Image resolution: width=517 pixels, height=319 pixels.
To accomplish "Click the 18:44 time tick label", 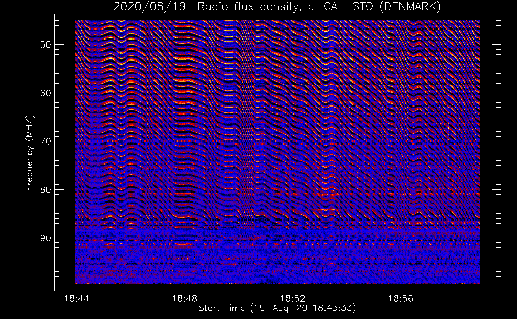I will (77, 299).
